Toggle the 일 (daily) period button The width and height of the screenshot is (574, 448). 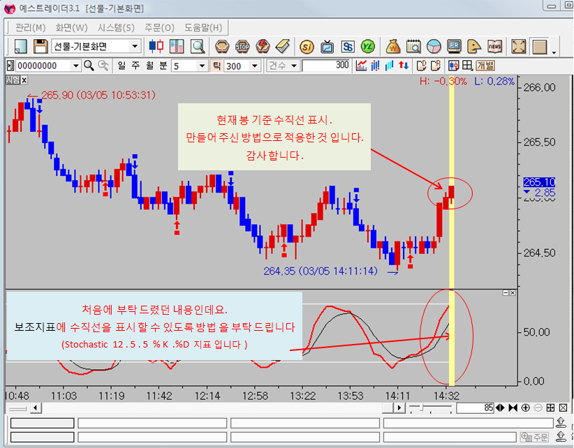tap(121, 66)
